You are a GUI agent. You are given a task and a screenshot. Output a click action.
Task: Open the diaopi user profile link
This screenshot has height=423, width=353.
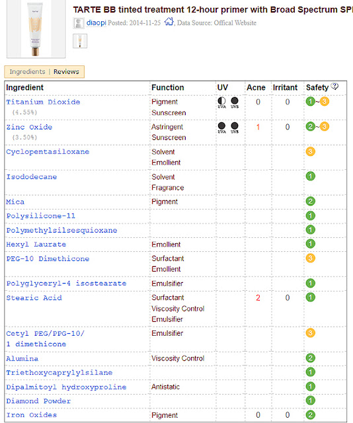pos(96,22)
